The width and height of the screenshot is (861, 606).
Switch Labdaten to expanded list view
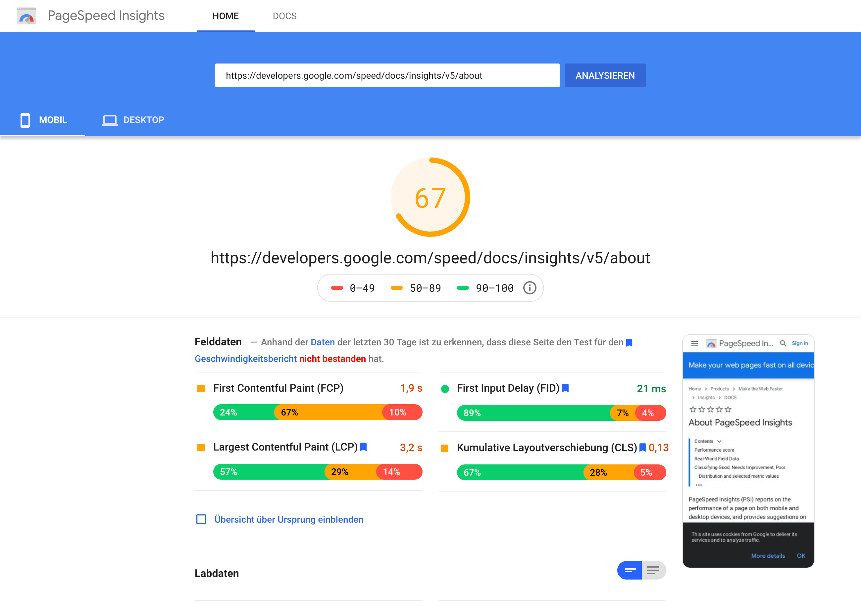[653, 570]
